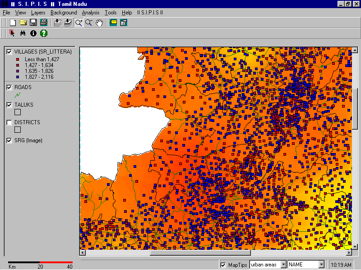The image size is (361, 270).
Task: Click the '1,635 - 1,826' legend text
Action: point(39,71)
